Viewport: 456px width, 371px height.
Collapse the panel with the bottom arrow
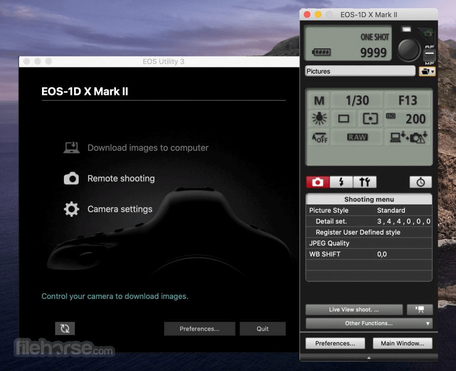[369, 358]
